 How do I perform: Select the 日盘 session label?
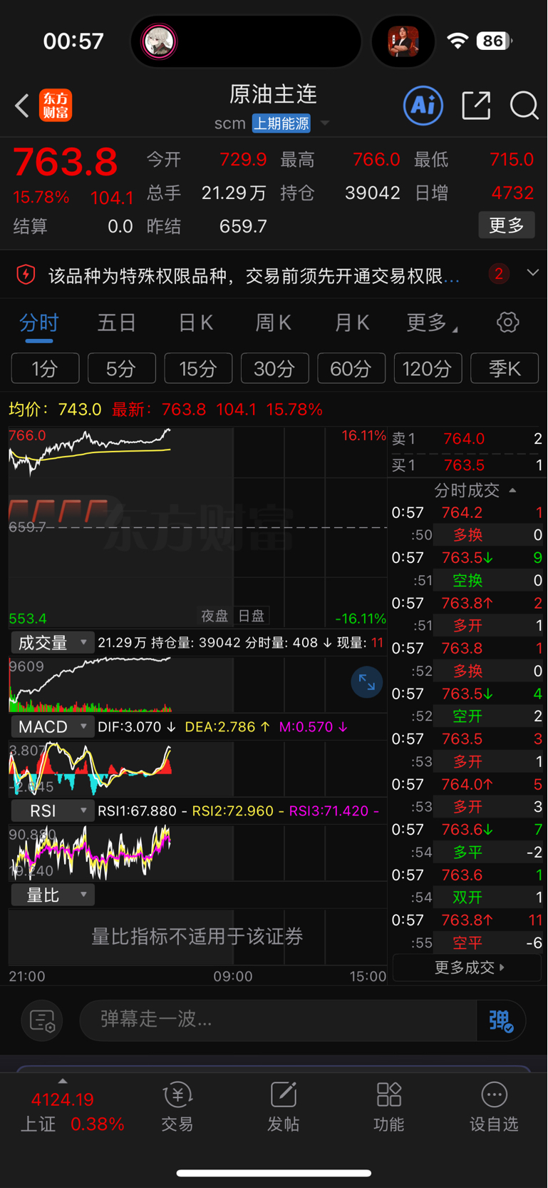pyautogui.click(x=251, y=616)
